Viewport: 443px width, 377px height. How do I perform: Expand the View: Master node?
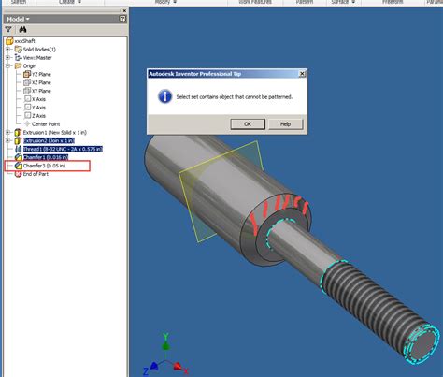tap(8, 58)
